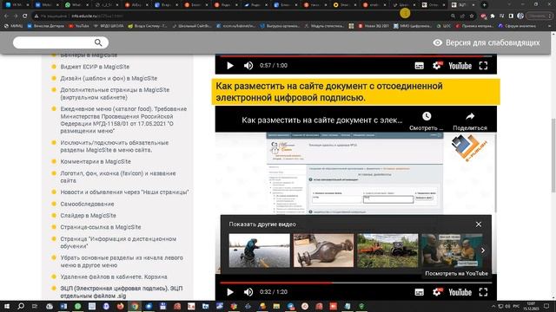This screenshot has height=312, width=556.
Task: Open 'Дополнительные страницы в MagicSite' link
Action: click(115, 94)
